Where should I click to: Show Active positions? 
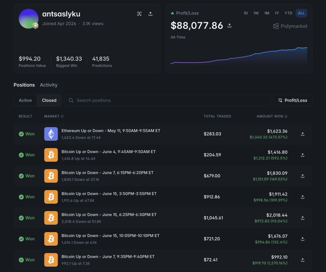click(25, 100)
